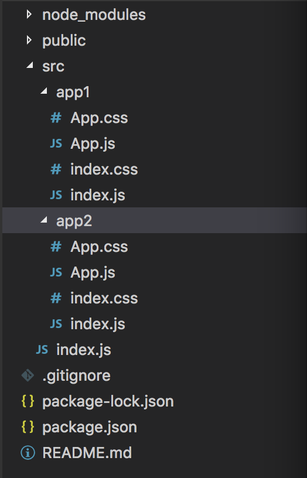Collapse the src folder arrow
Viewport: 307px width, 478px height.
(x=30, y=65)
